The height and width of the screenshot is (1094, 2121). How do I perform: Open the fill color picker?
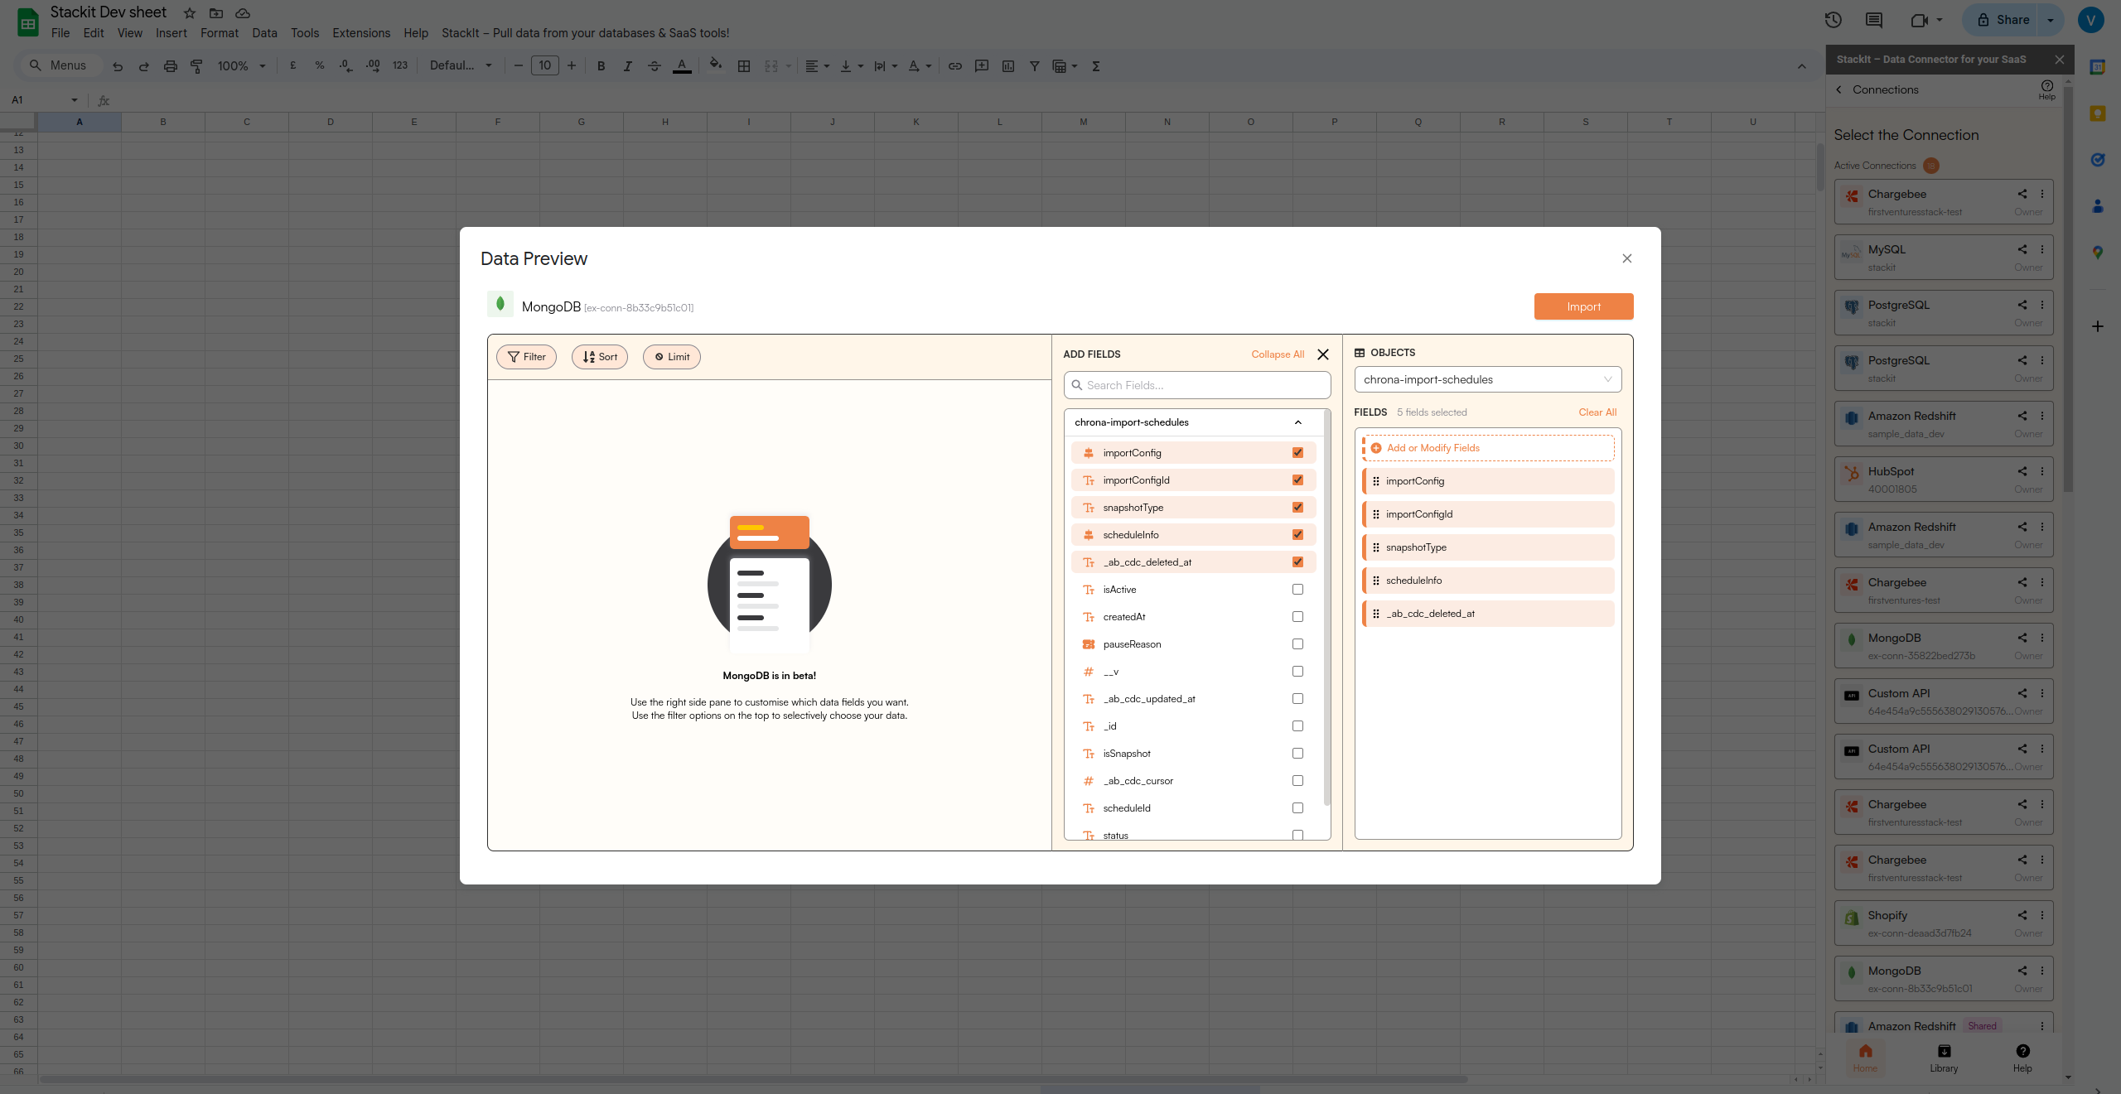click(x=716, y=65)
